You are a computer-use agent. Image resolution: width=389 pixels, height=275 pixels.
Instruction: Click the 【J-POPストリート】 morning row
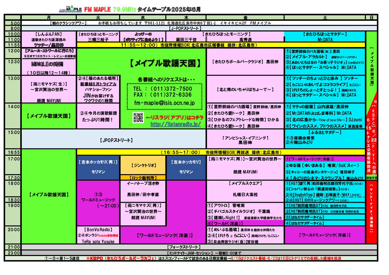pyautogui.click(x=199, y=28)
